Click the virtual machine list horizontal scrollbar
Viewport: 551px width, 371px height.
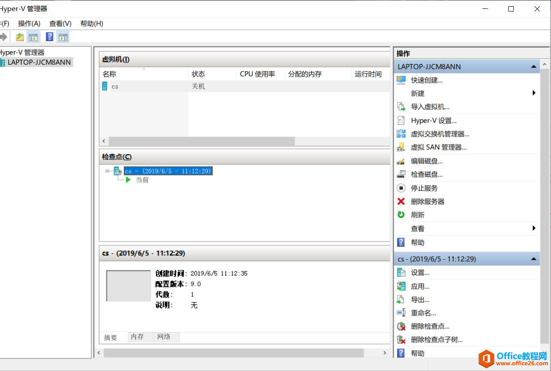(x=202, y=141)
